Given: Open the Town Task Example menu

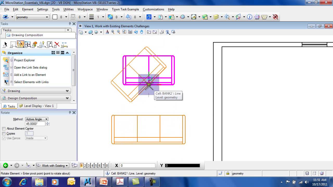Looking at the screenshot, I should pyautogui.click(x=125, y=9).
